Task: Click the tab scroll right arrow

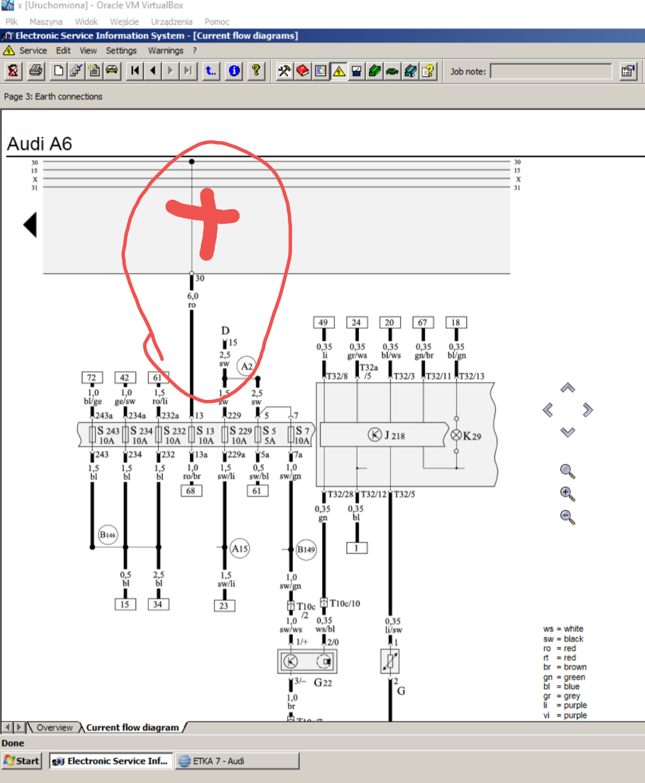Action: point(20,727)
